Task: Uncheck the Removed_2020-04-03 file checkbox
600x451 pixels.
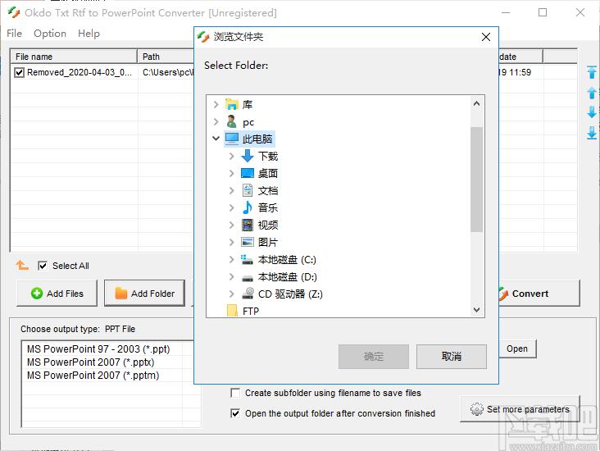Action: 19,72
